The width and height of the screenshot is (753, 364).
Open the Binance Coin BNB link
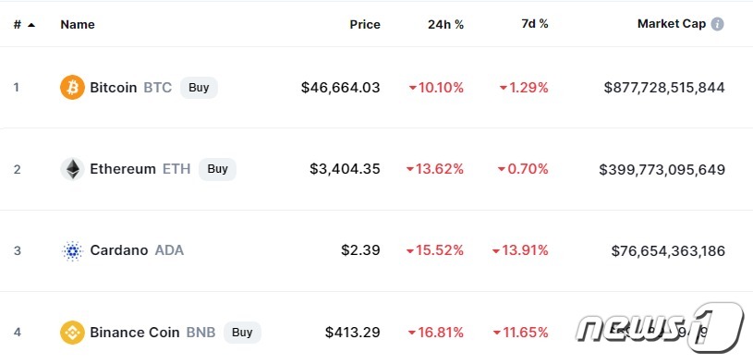tap(152, 333)
